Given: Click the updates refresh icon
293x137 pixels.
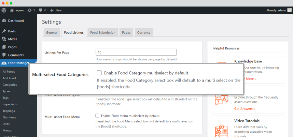Looking at the screenshot, I should 29,10.
